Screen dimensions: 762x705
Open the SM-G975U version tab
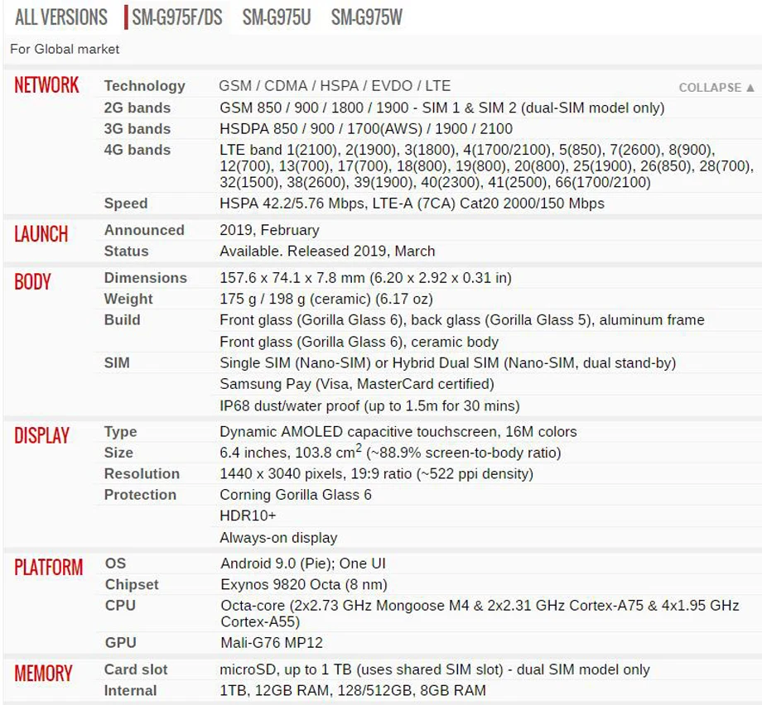[x=277, y=17]
